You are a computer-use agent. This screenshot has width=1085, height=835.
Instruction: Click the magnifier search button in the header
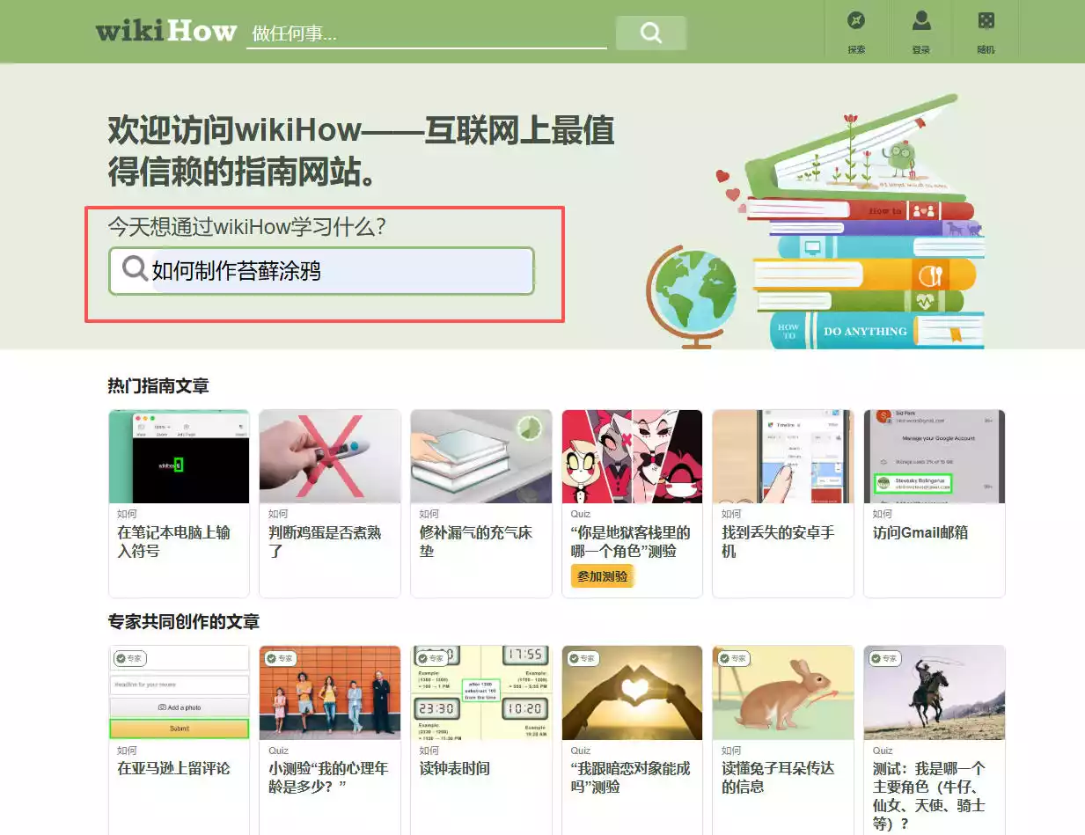pyautogui.click(x=650, y=33)
